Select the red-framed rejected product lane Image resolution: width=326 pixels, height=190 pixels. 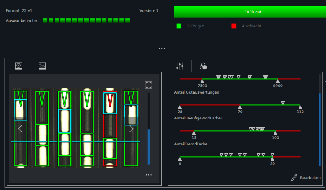[110, 128]
